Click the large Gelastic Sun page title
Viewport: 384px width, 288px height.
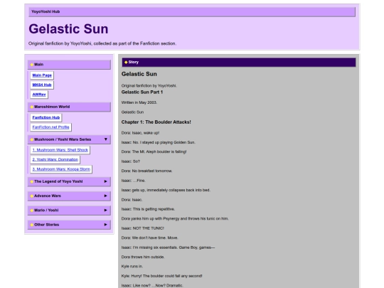(68, 29)
